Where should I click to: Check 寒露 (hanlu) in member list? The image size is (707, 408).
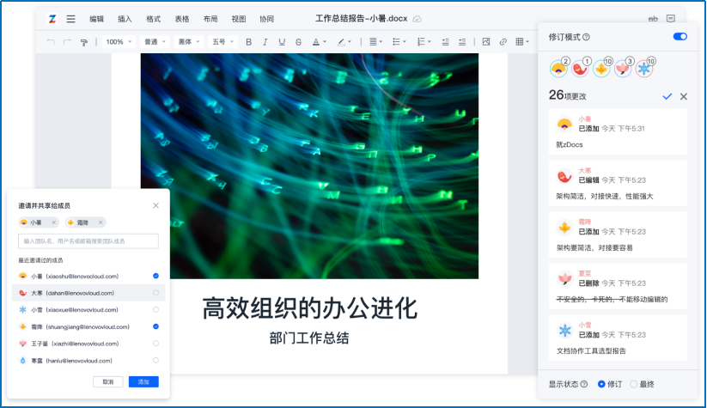155,360
